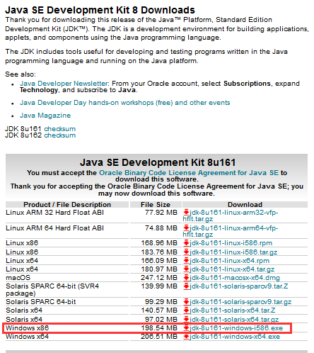Open the Java Magazine link
The image size is (314, 353).
45,116
